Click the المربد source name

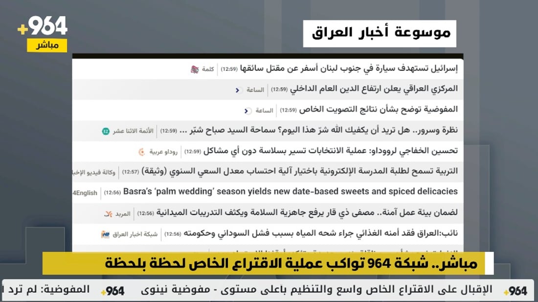click(x=123, y=214)
